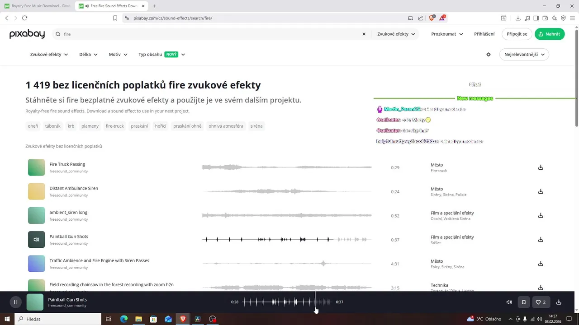Screen dimensions: 579x325
Task: Open a new browser tab
Action: pyautogui.click(x=154, y=6)
